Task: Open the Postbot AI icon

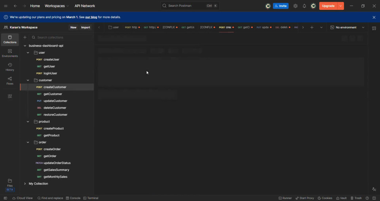Action: [x=374, y=189]
